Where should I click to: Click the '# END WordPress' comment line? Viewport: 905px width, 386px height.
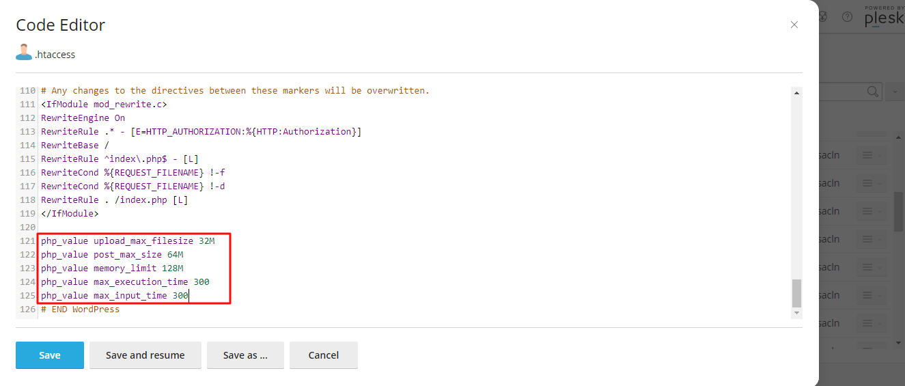pyautogui.click(x=80, y=309)
